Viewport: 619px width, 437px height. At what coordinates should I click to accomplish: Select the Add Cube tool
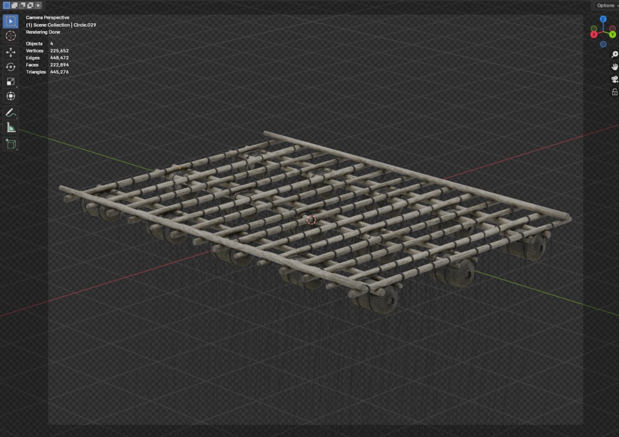11,144
